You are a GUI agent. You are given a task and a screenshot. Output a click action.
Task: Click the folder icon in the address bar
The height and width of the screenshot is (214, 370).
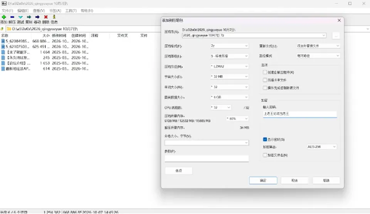(9, 29)
